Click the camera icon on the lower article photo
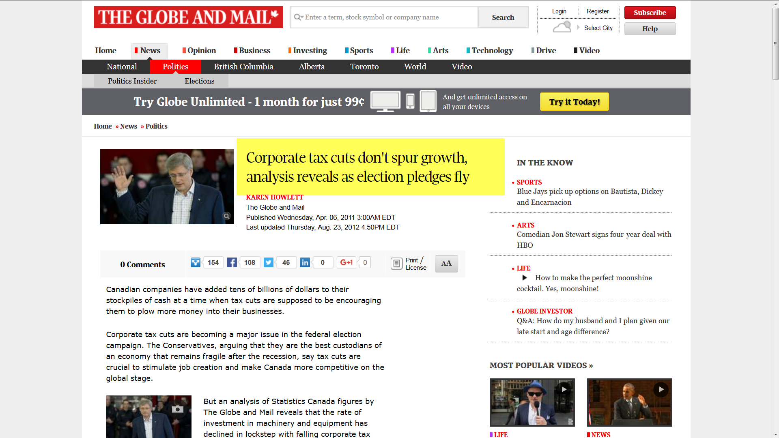The height and width of the screenshot is (438, 779). [x=177, y=409]
